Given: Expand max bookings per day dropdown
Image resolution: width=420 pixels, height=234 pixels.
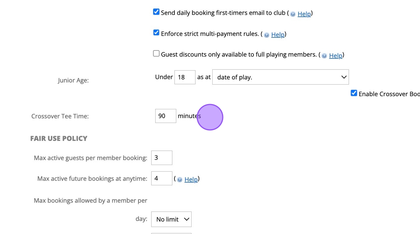Looking at the screenshot, I should click(171, 219).
